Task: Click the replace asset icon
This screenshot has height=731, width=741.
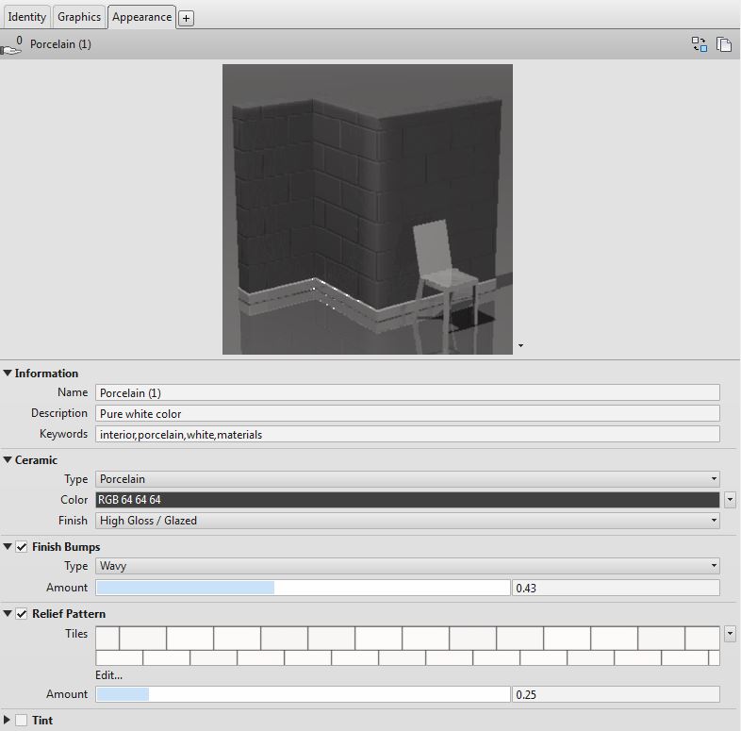Action: coord(700,44)
